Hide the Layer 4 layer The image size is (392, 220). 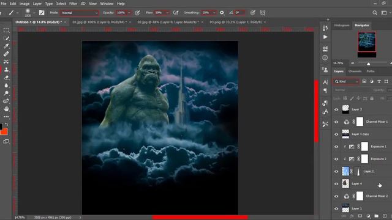(336, 184)
